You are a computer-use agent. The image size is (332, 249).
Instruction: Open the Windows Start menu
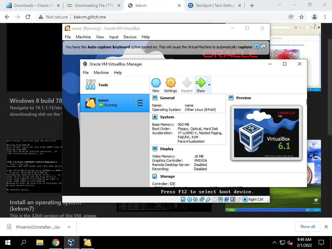[x=8, y=243]
